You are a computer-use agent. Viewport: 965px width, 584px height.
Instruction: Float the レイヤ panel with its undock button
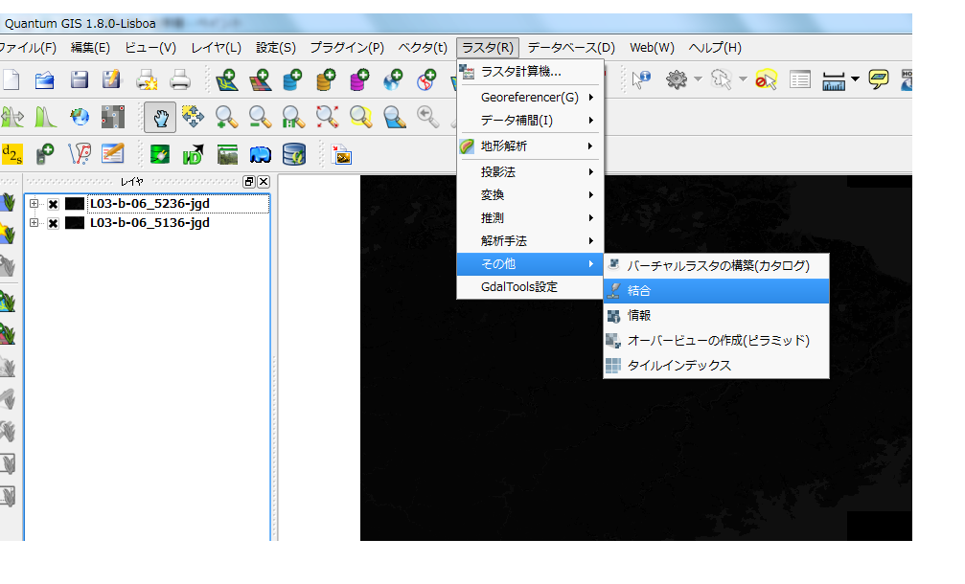(x=249, y=181)
